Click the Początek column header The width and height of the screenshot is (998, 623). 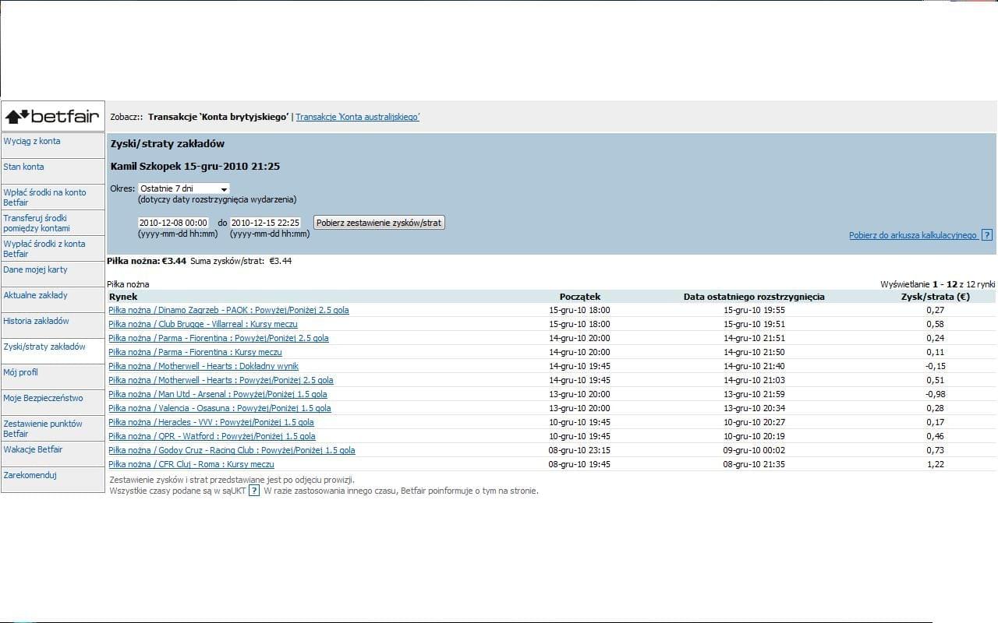(580, 297)
